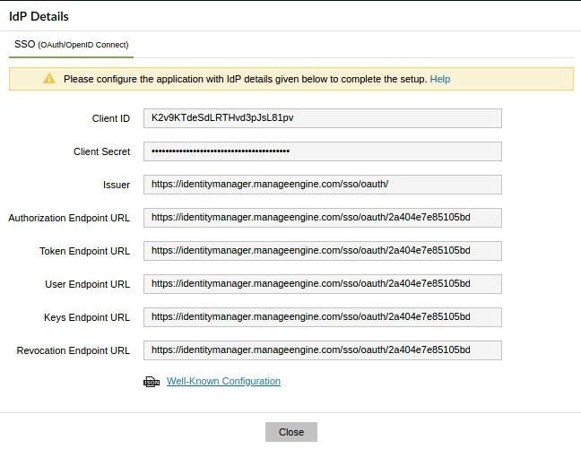Click the banner's configuration instruction text
The height and width of the screenshot is (449, 581).
tap(245, 79)
